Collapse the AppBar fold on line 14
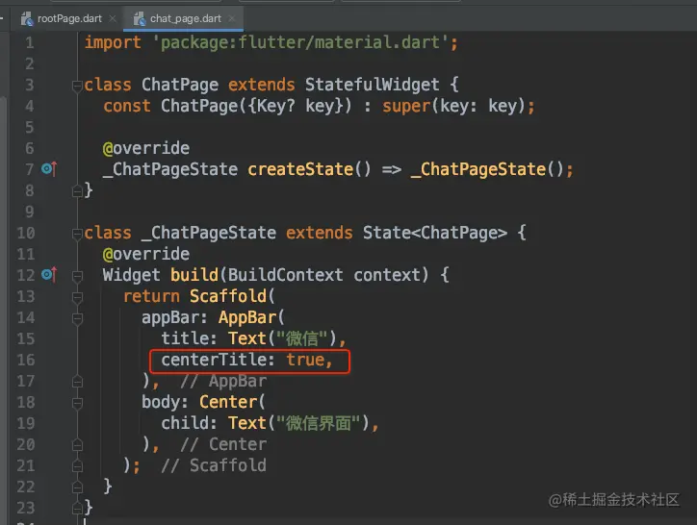Viewport: 697px width, 525px height. [x=77, y=318]
